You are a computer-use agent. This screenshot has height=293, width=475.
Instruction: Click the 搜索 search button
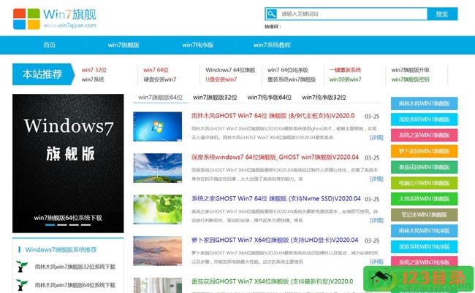point(442,14)
